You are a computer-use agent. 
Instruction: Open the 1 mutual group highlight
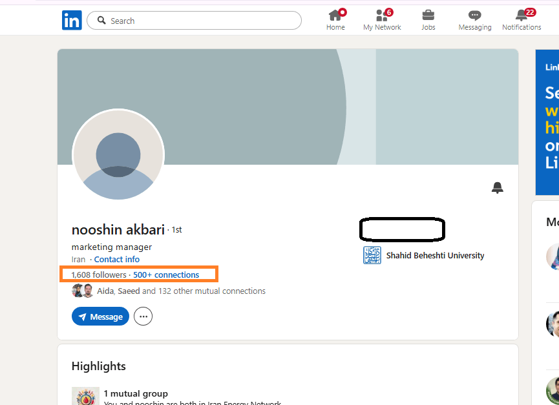click(136, 393)
